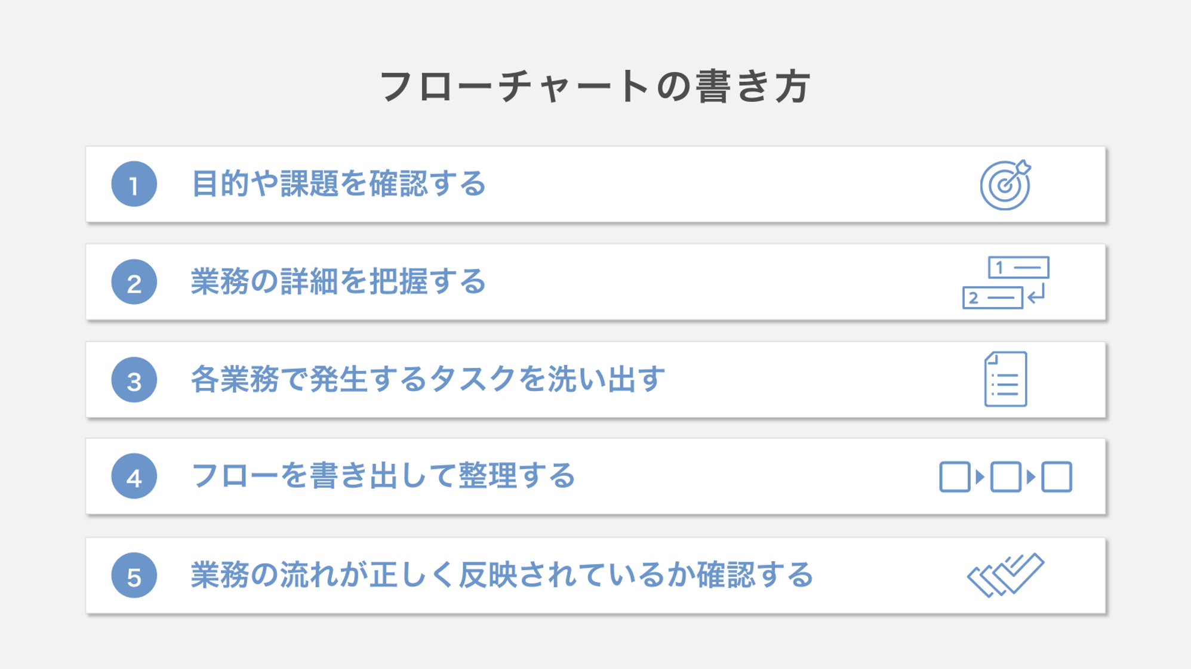This screenshot has width=1191, height=669.
Task: Click the last box in the flow icon
Action: pos(1057,477)
